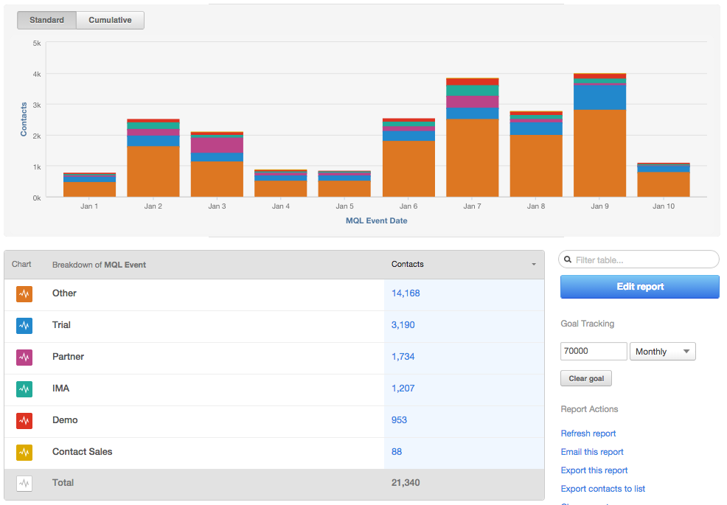
Task: Click the orange Other chart icon
Action: point(24,294)
